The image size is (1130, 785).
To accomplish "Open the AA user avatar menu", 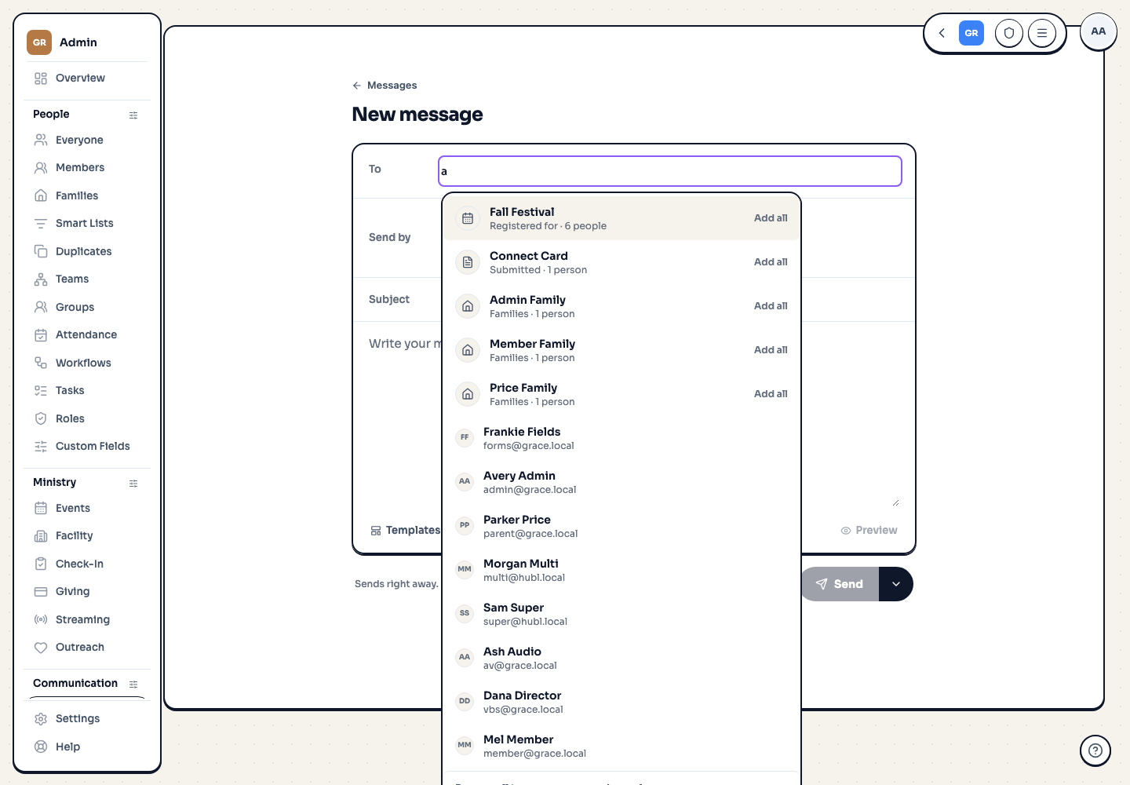I will [x=1099, y=32].
